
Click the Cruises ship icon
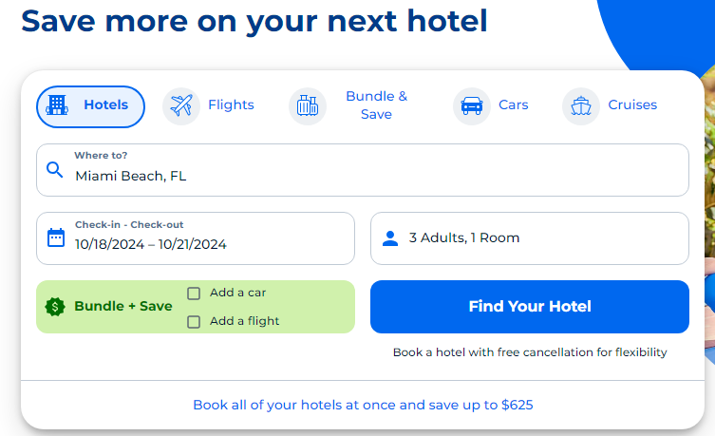(x=581, y=105)
